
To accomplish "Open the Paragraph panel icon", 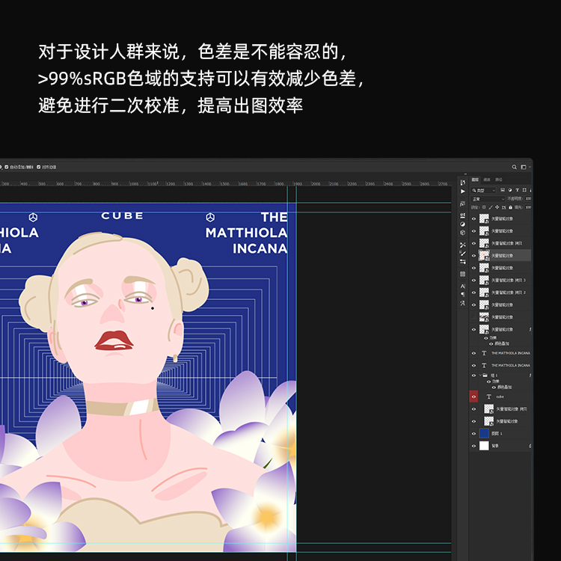I will [463, 294].
